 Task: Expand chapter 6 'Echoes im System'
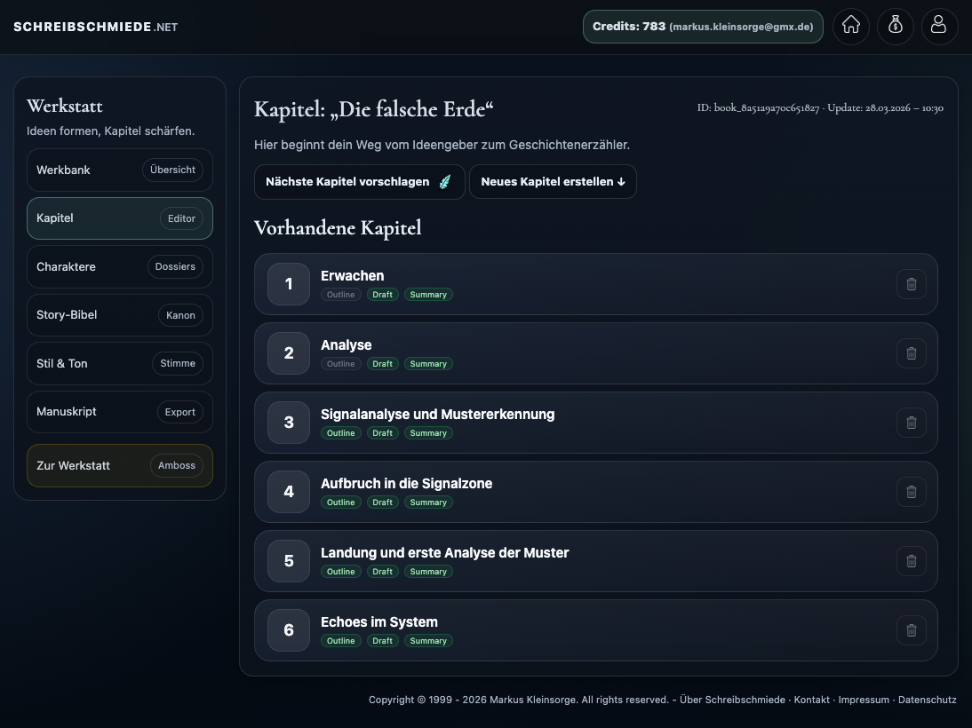(x=379, y=621)
